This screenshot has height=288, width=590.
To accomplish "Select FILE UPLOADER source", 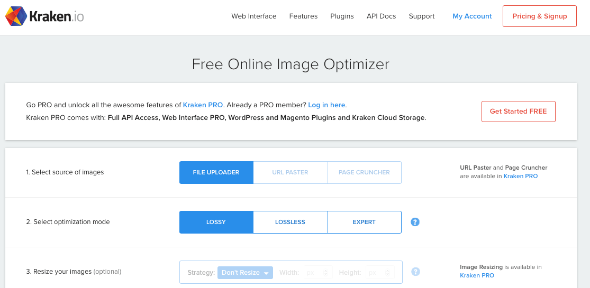I will pos(216,173).
